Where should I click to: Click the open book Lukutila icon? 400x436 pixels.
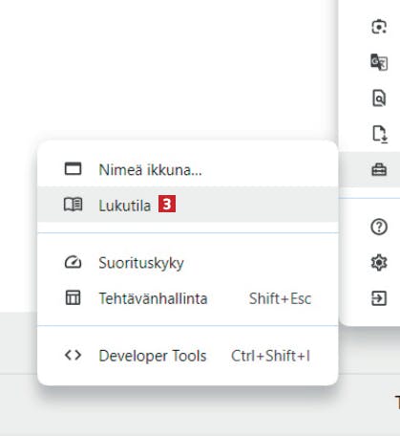[73, 205]
